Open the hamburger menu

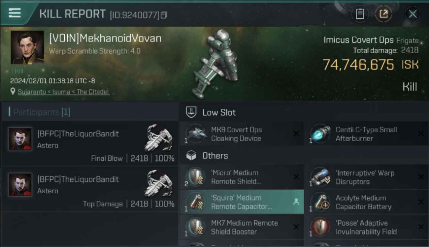pos(15,13)
